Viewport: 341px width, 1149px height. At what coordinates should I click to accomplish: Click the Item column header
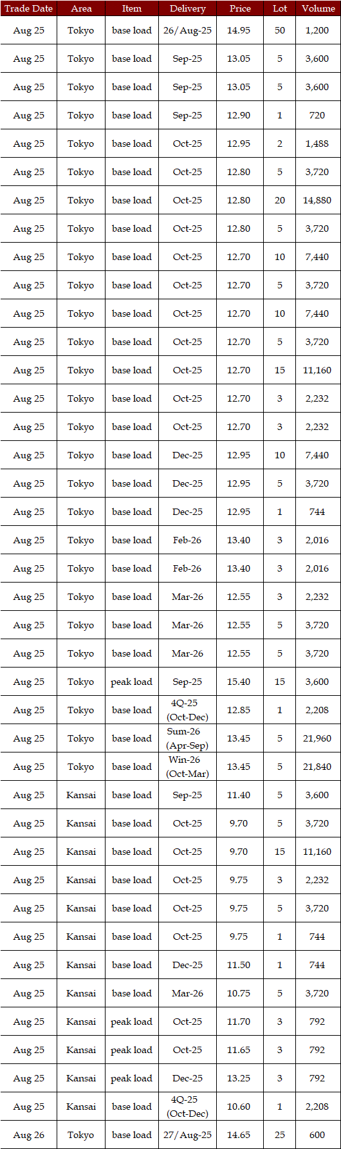point(132,8)
